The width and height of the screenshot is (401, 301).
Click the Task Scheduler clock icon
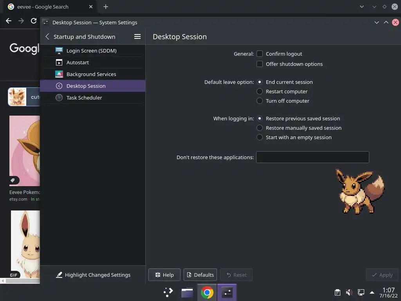coord(59,98)
